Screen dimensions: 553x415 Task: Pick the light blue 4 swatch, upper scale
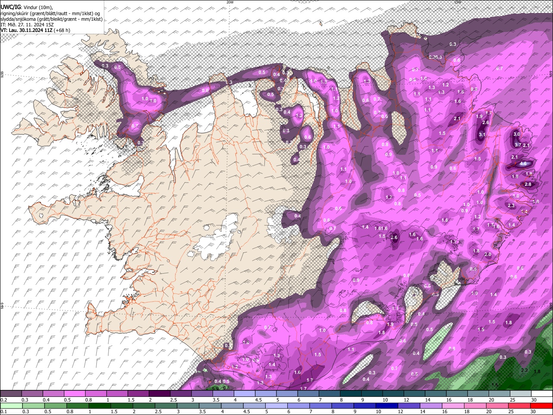[x=245, y=393]
